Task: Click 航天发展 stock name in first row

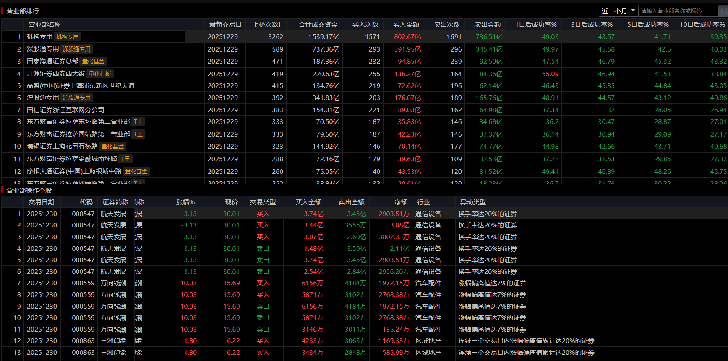Action: 113,214
